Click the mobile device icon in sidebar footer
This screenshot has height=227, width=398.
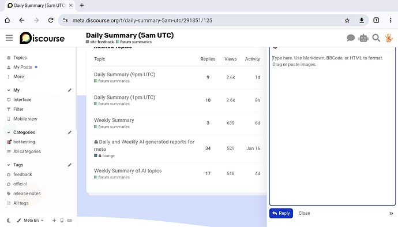point(62,221)
